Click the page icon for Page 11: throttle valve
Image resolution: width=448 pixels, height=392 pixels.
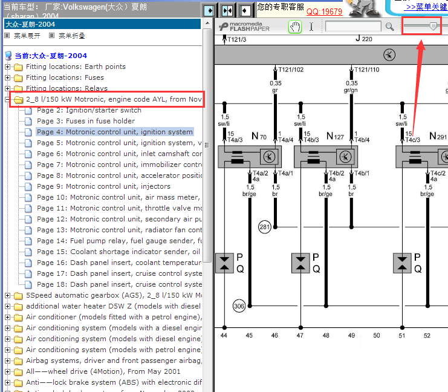pyautogui.click(x=28, y=209)
